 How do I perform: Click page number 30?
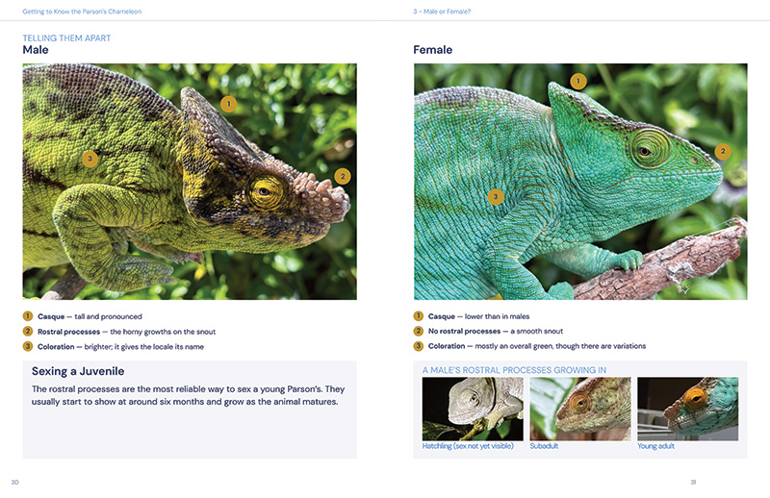[x=14, y=482]
